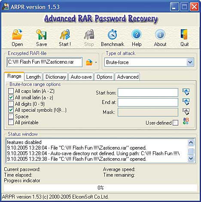Click the browse folder icon beside RAR-file path
The image size is (201, 202).
click(x=89, y=62)
